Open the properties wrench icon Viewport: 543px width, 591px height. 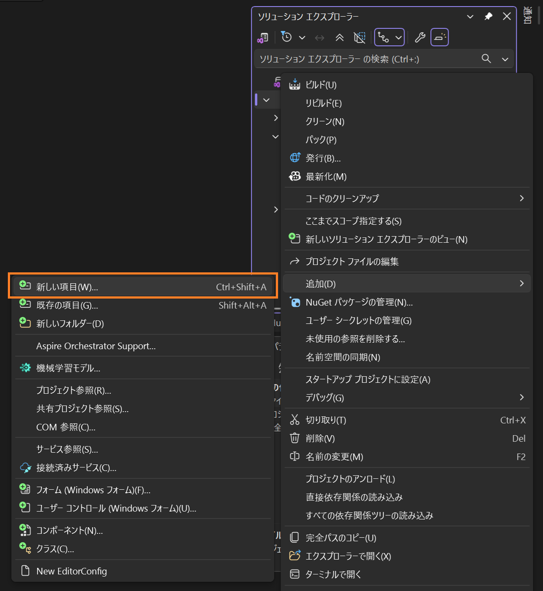coord(420,38)
